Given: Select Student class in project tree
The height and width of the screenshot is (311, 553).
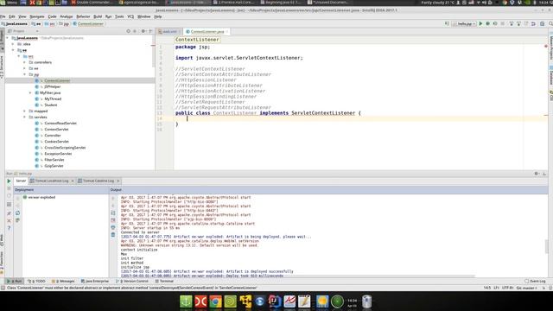Looking at the screenshot, I should (50, 105).
